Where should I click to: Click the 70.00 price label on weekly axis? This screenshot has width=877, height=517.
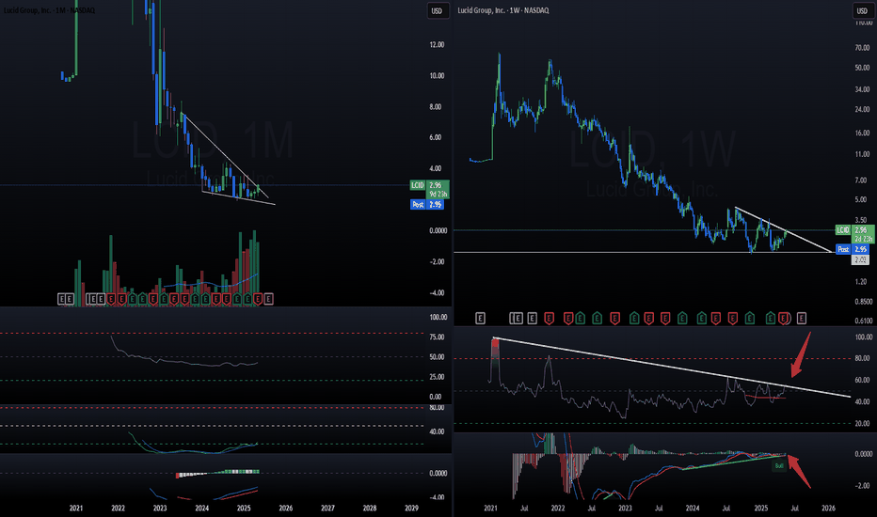point(862,48)
